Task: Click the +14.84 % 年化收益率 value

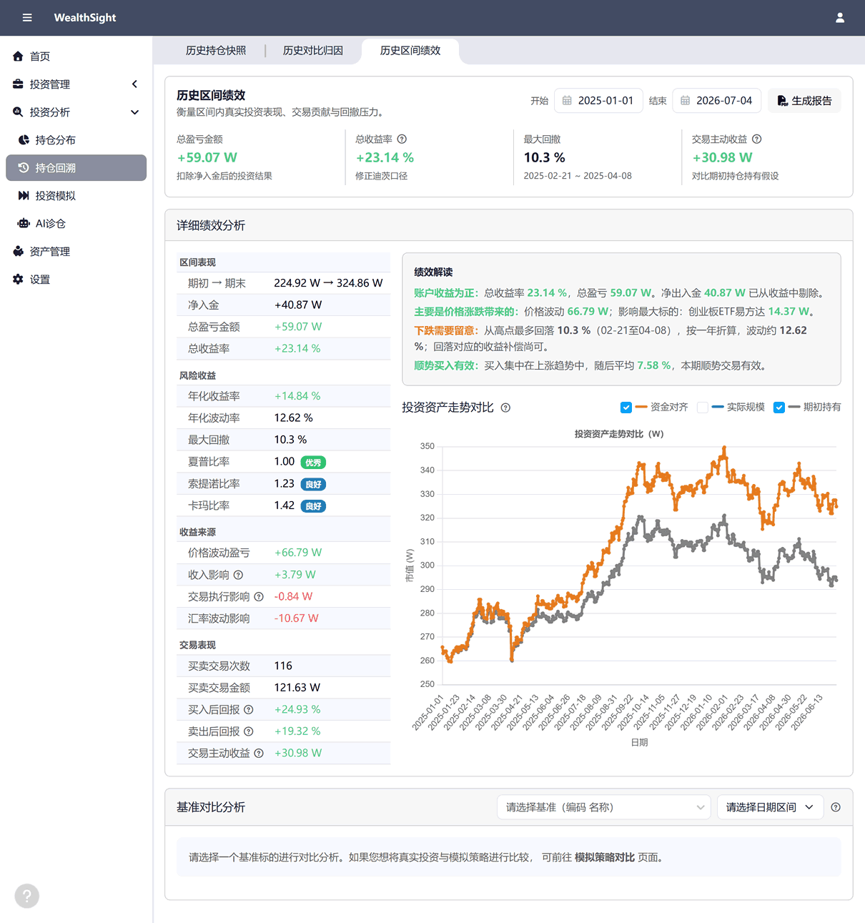Action: 297,396
